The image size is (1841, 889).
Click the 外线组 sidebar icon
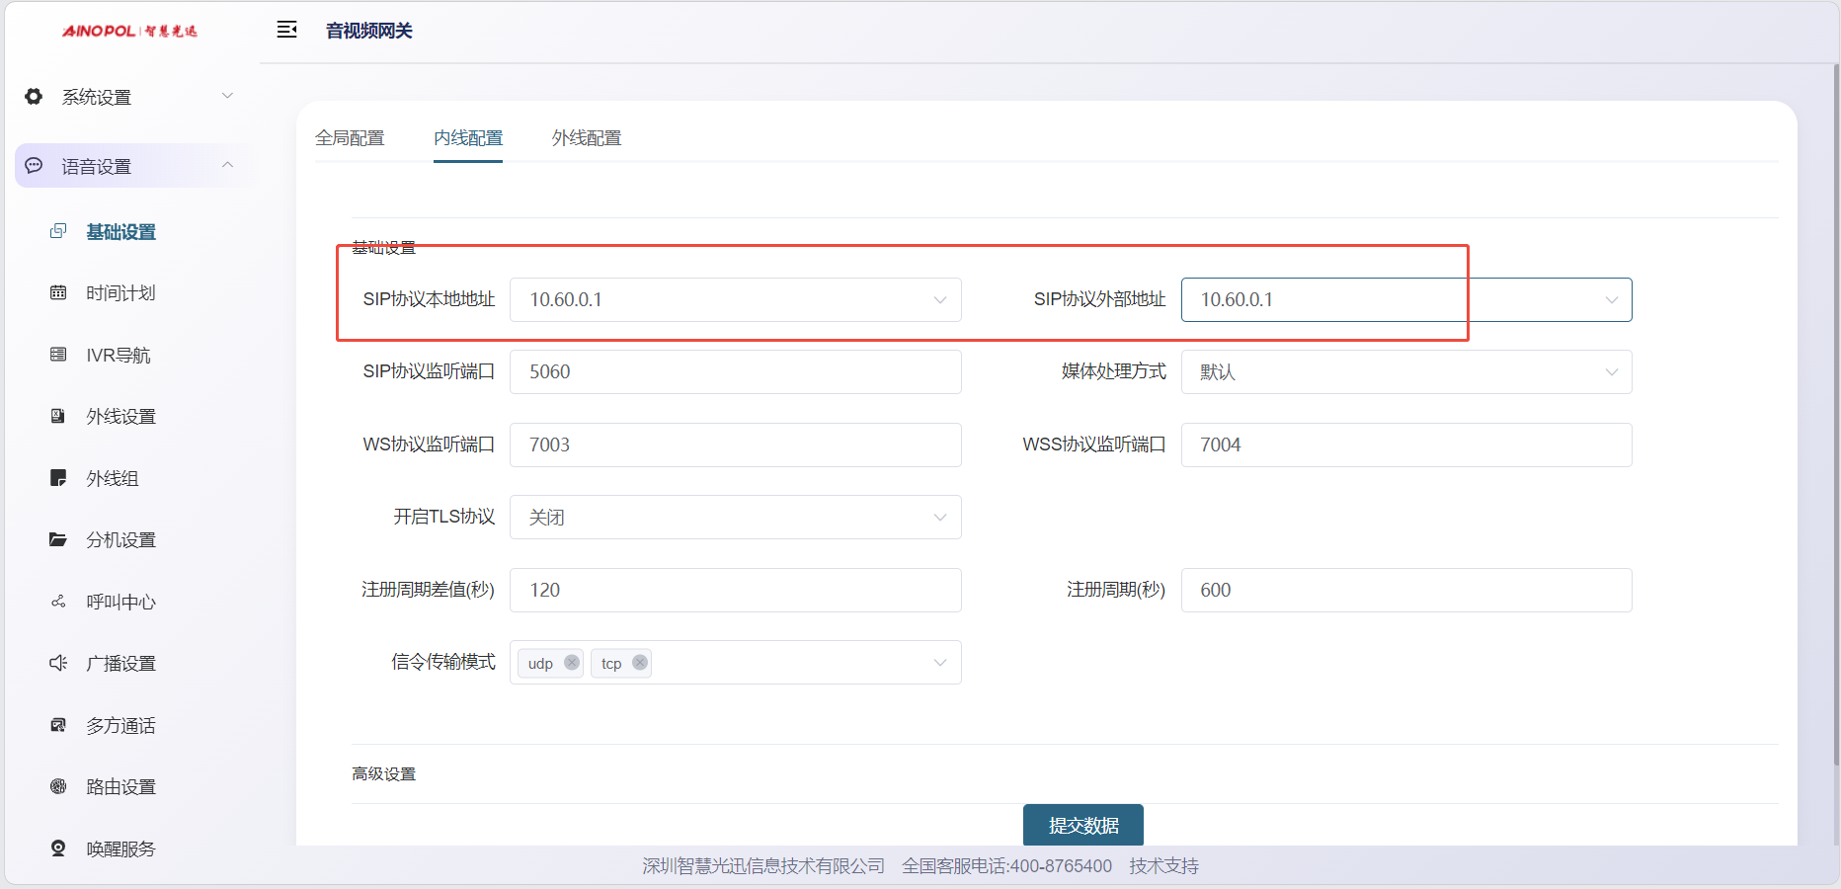tap(58, 478)
